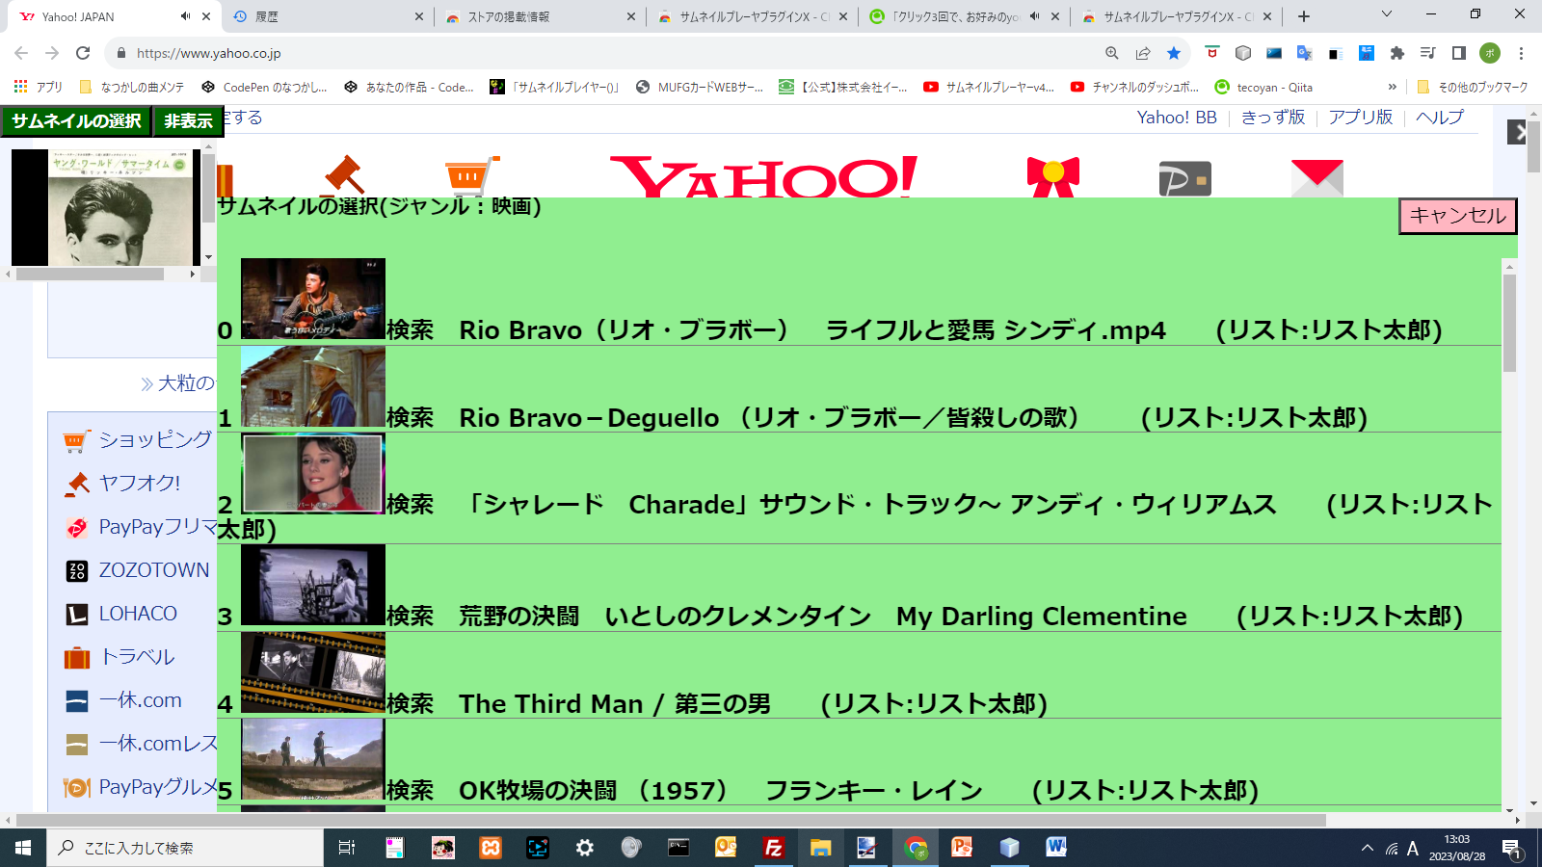Select the ZOZOTOWN icon in the sidebar
The width and height of the screenshot is (1542, 867).
[75, 570]
